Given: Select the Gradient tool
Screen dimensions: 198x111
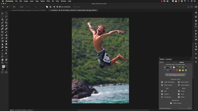Looking at the screenshot, I should click(x=2, y=41).
